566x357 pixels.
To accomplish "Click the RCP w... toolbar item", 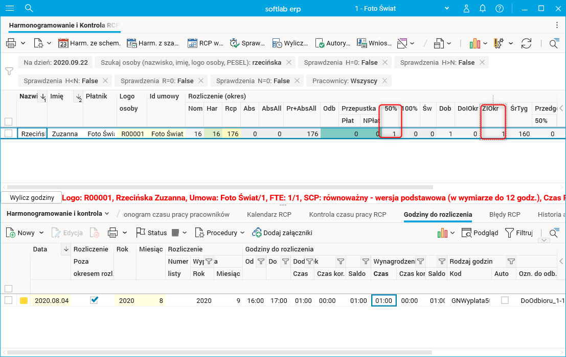I will coord(206,43).
